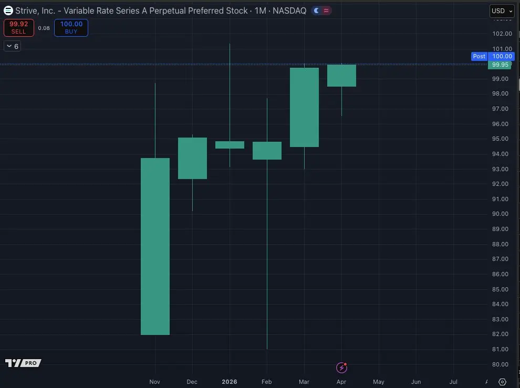This screenshot has width=520, height=388.
Task: Click the Dec label on time axis
Action: [192, 382]
